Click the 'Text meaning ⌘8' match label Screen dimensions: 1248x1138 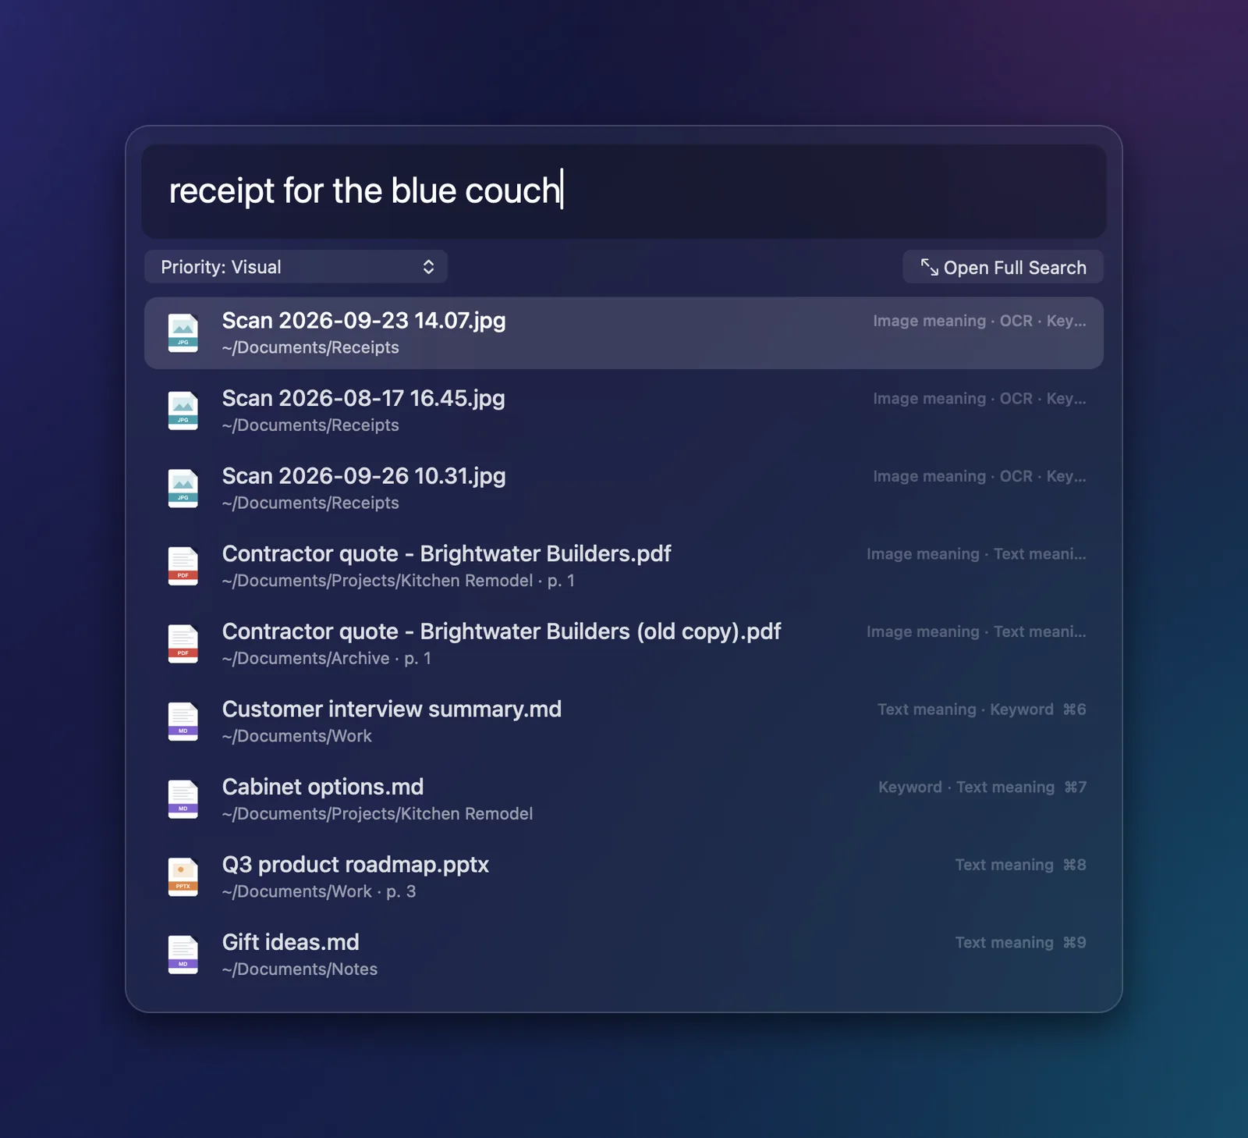1021,865
